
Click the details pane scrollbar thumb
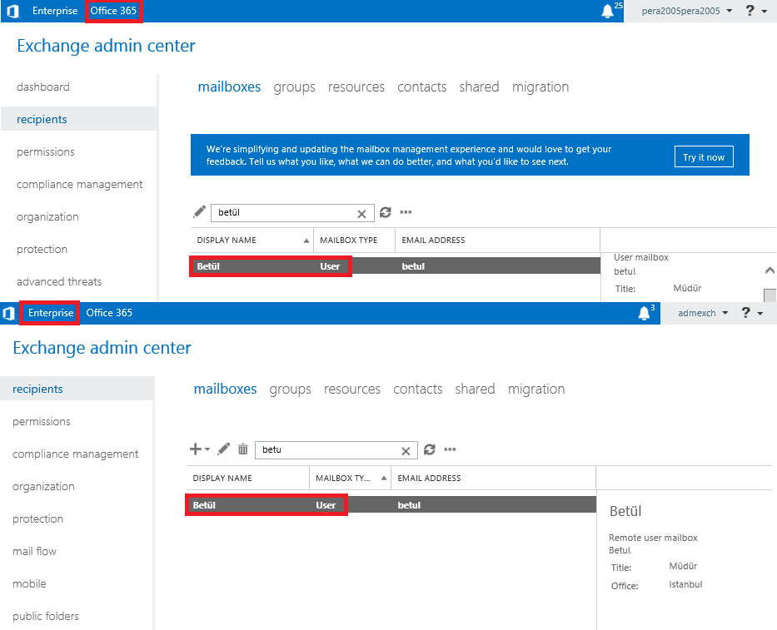tap(770, 295)
